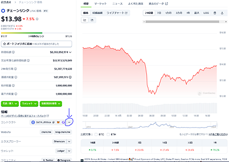
Task: Open the 過去のデータ tab
Action: tap(158, 4)
